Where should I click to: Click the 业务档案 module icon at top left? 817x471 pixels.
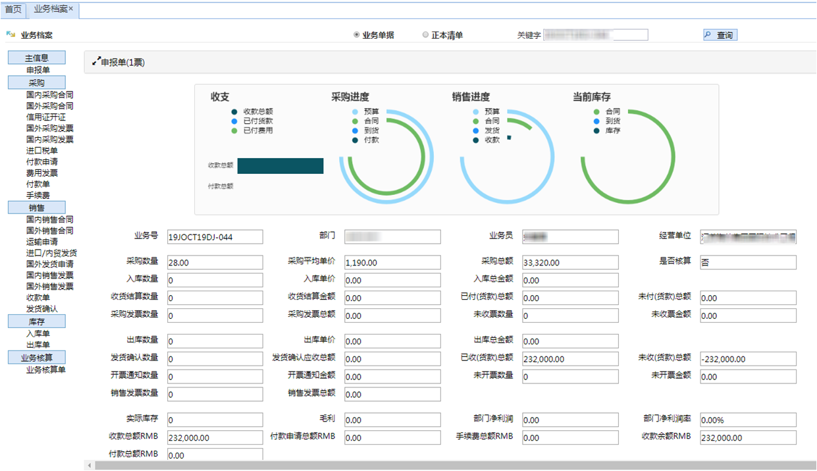click(11, 35)
